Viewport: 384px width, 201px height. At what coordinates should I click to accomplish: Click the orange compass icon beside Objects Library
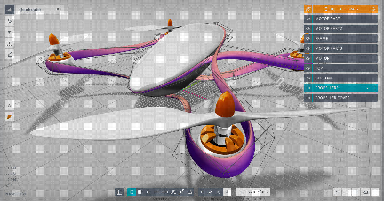tap(308, 9)
